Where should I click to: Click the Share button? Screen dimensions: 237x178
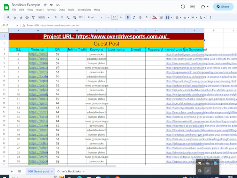[x=223, y=7]
